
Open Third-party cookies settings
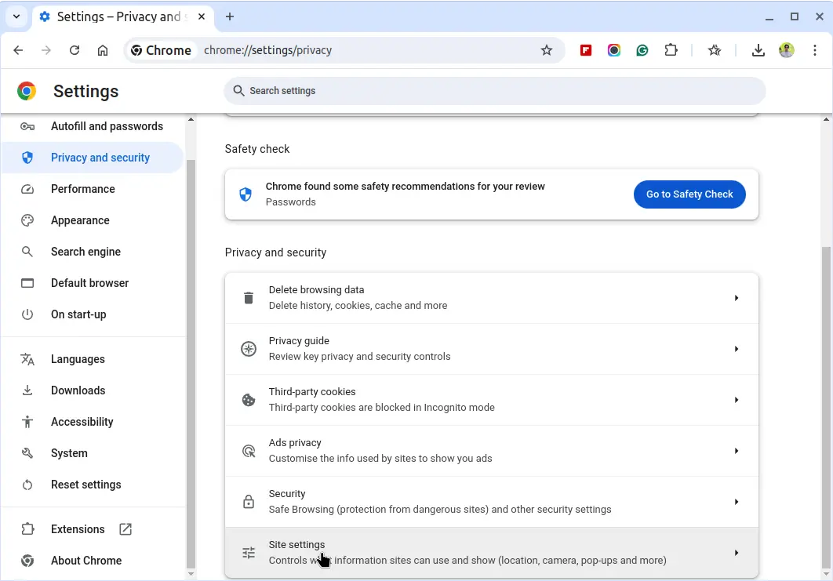[491, 400]
